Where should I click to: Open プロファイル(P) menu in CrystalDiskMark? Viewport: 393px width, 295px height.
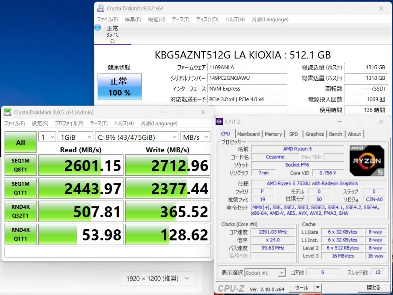pos(69,123)
